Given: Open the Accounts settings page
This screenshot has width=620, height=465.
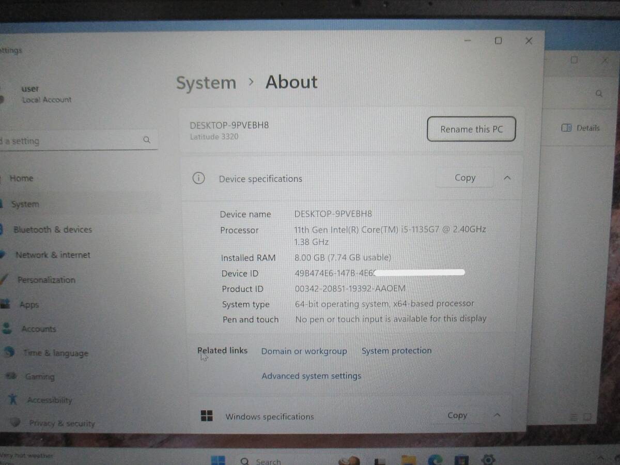Looking at the screenshot, I should click(x=38, y=329).
